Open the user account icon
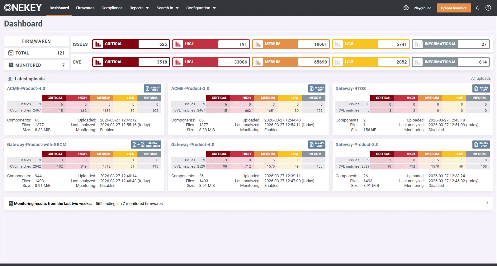 tap(477, 8)
